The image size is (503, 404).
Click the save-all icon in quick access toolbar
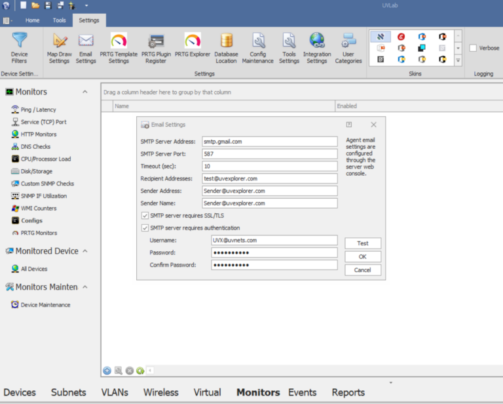tap(60, 5)
